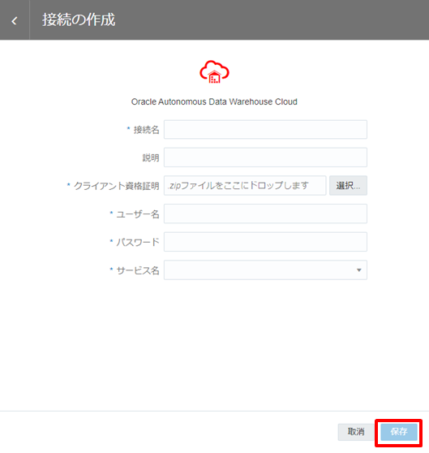Click into the パスワード field
The image size is (429, 453).
pos(265,242)
